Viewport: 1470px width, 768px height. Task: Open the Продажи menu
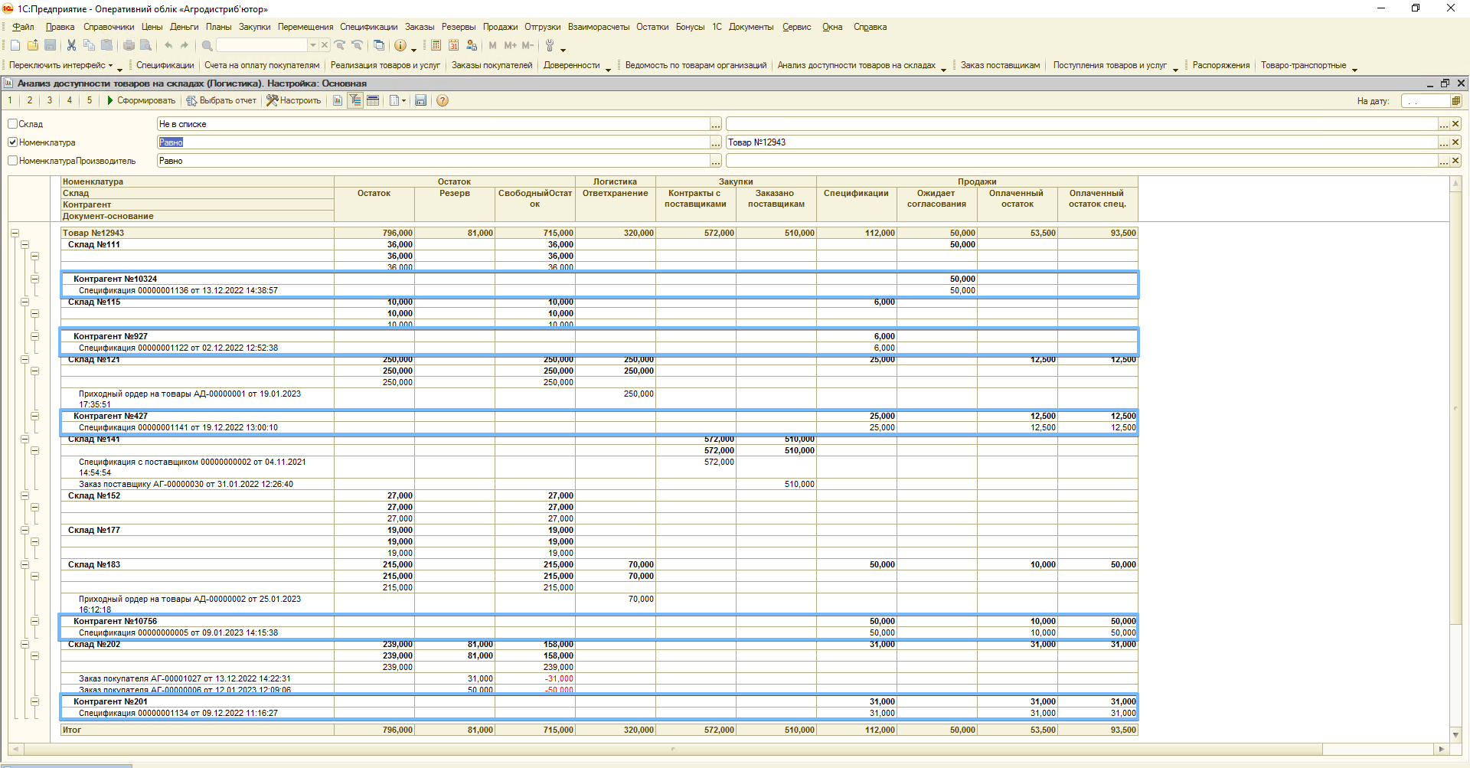point(500,27)
